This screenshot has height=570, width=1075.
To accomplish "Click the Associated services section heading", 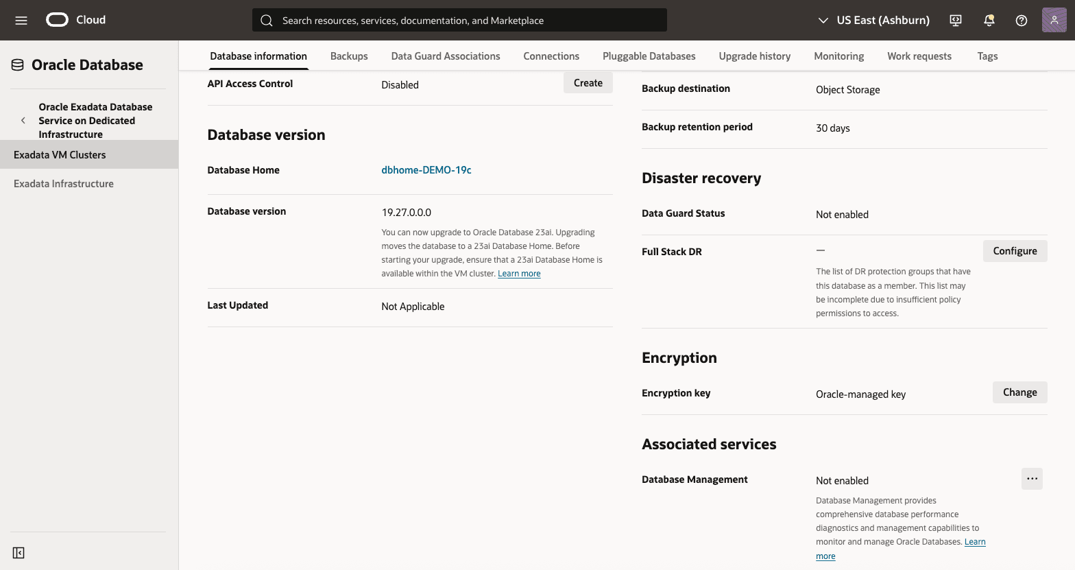I will coord(709,444).
